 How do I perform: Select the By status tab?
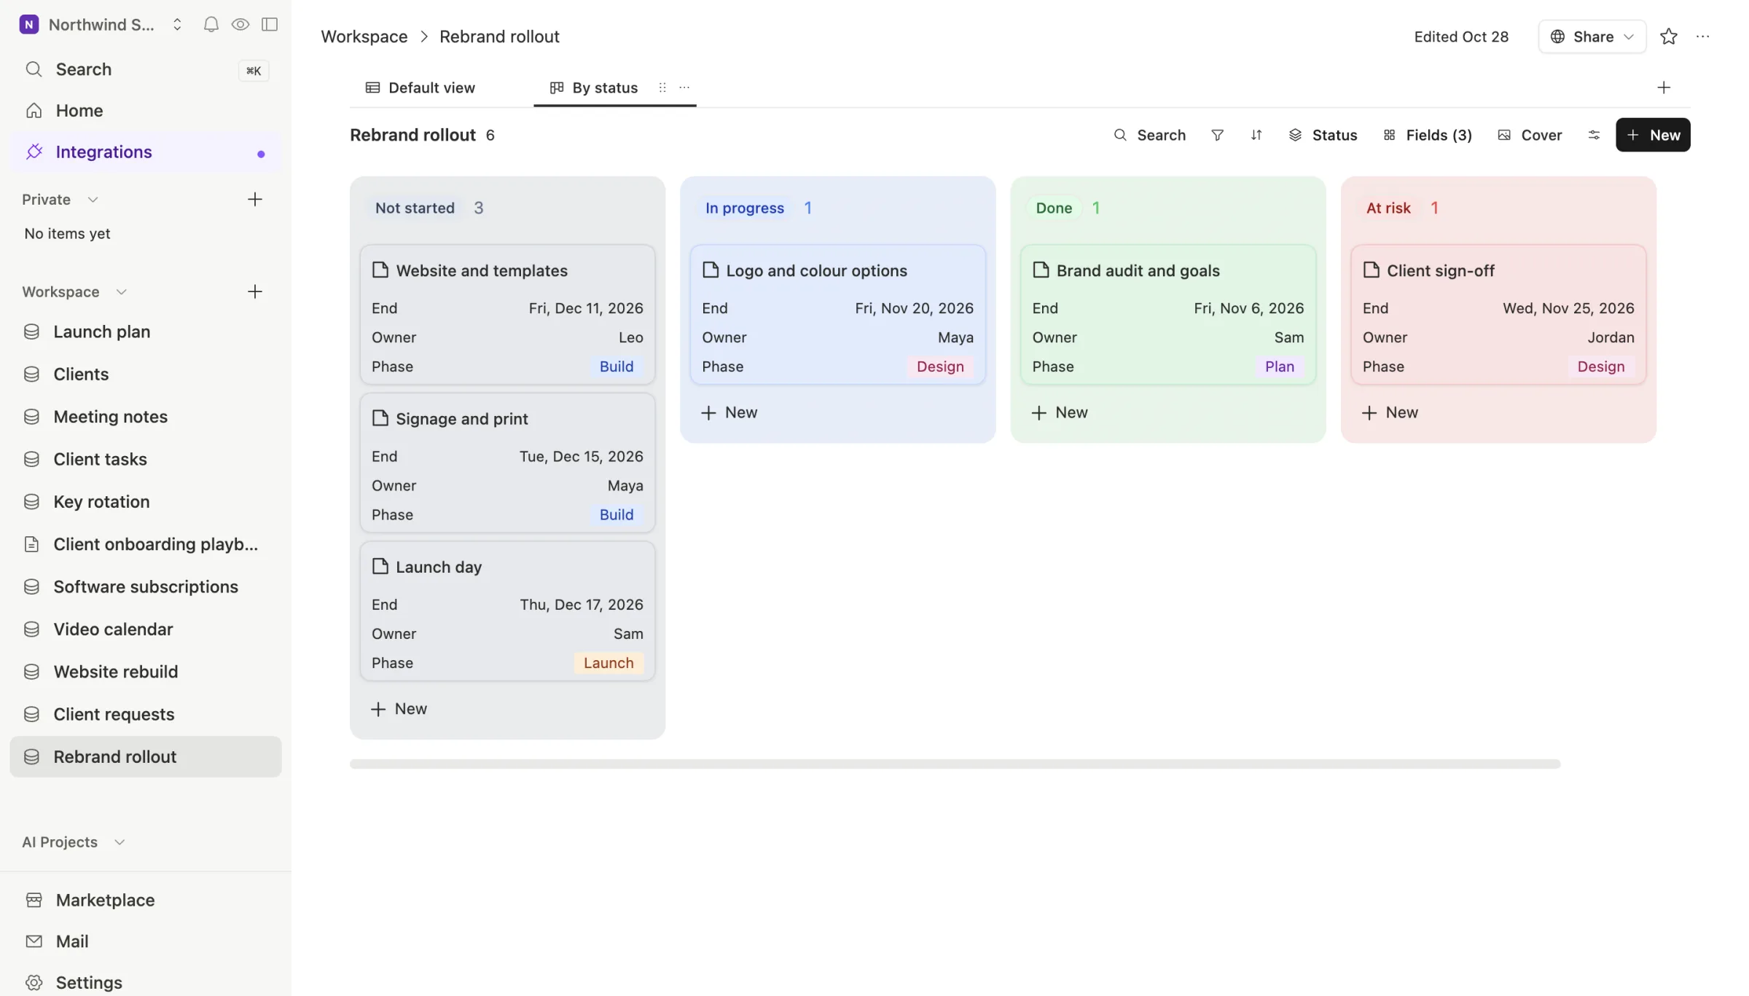coord(594,87)
